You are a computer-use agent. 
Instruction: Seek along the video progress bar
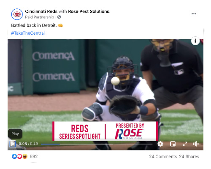pyautogui.click(x=97, y=144)
